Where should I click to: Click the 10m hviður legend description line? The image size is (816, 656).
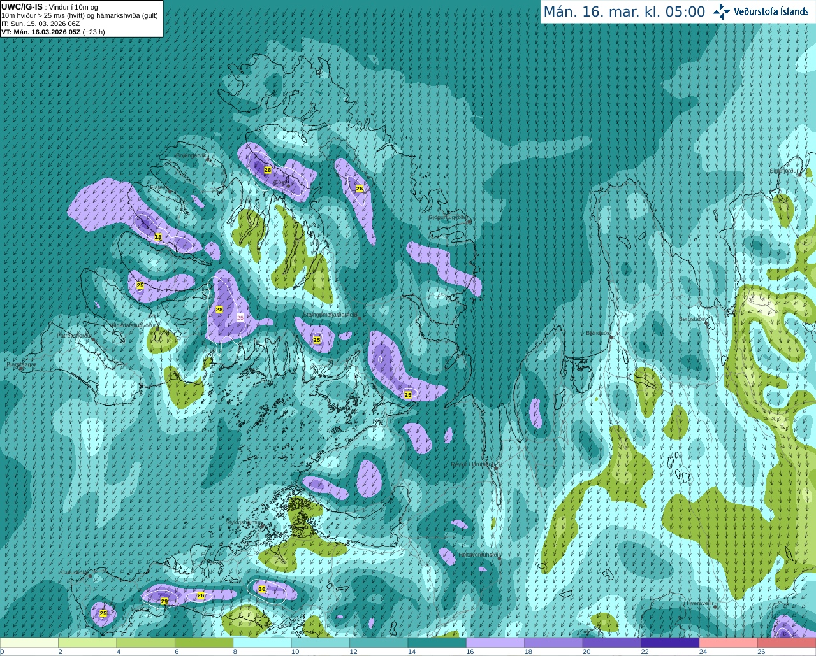[80, 15]
